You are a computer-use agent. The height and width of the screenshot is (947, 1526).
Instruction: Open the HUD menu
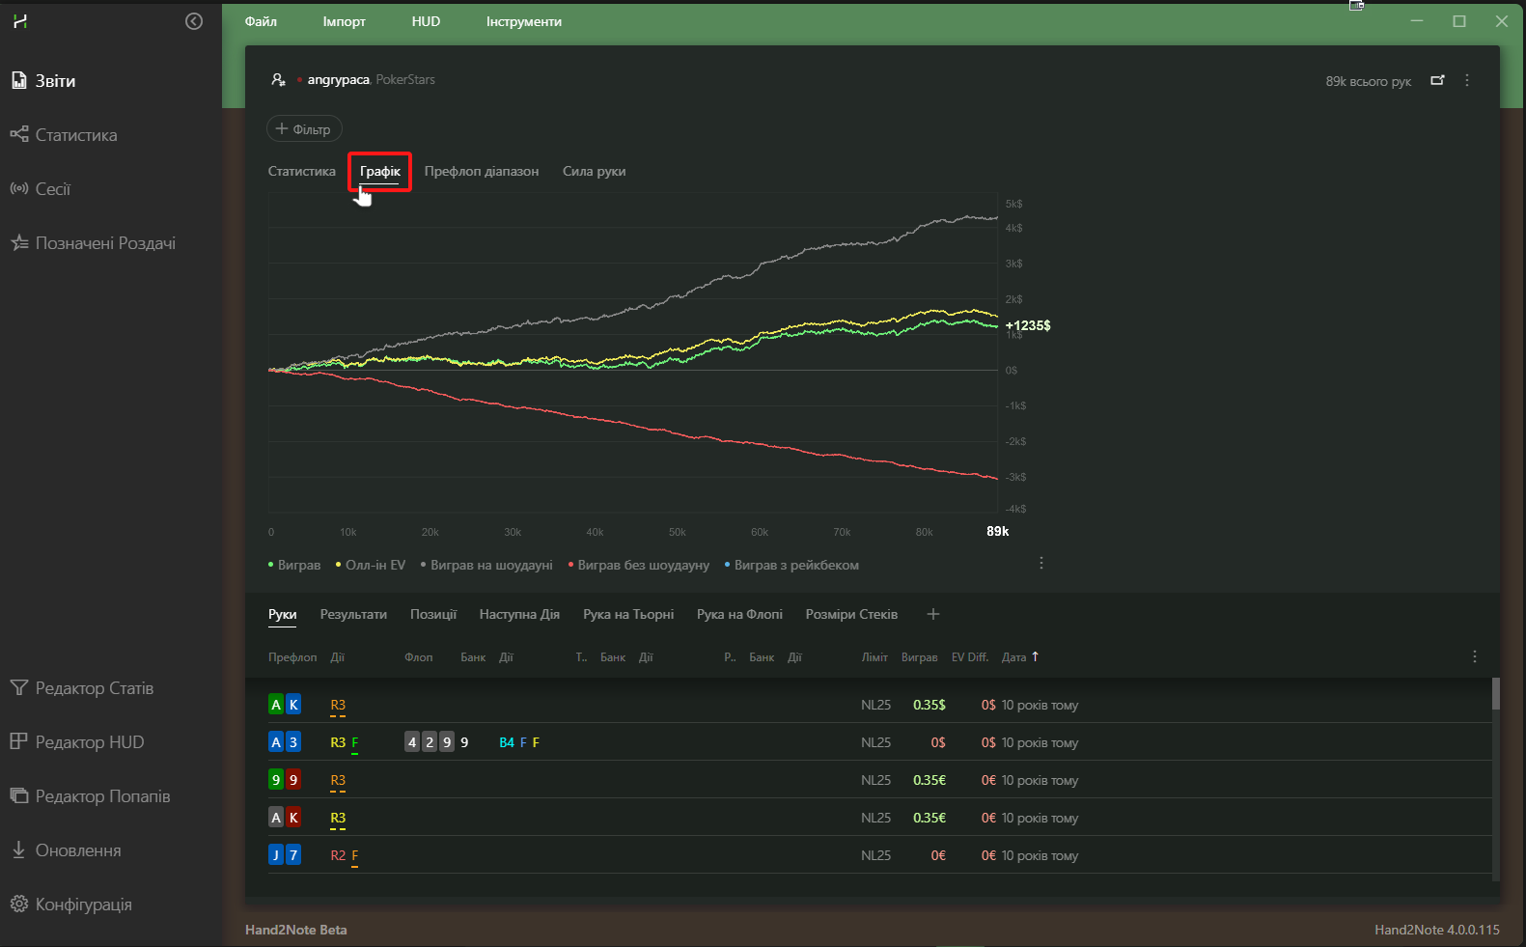(x=426, y=21)
